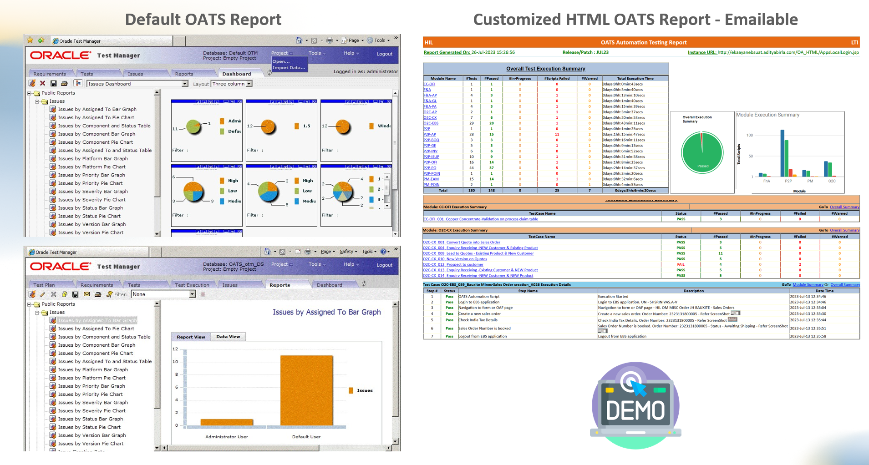The width and height of the screenshot is (869, 465).
Task: Copy the selected report via copy icon
Action: (x=65, y=294)
